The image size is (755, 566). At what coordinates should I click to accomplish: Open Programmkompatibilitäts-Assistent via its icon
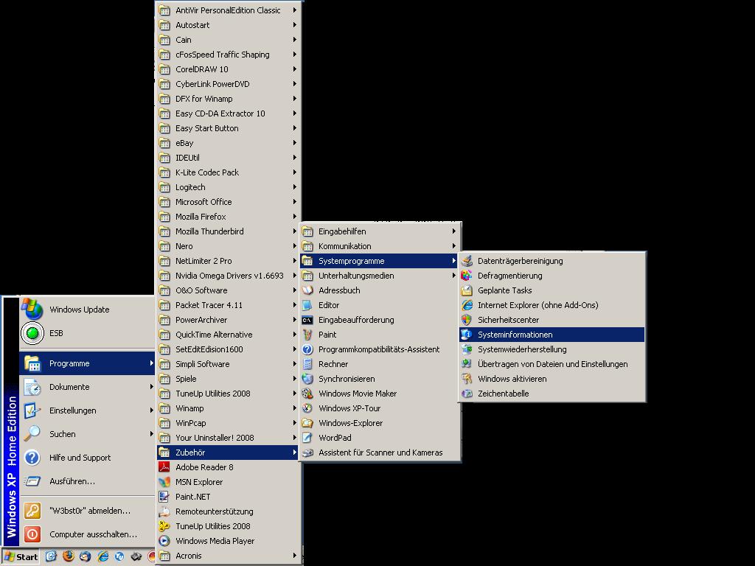coord(307,349)
